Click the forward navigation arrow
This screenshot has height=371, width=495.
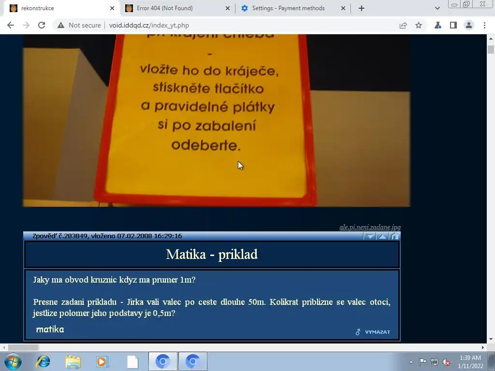coord(26,25)
